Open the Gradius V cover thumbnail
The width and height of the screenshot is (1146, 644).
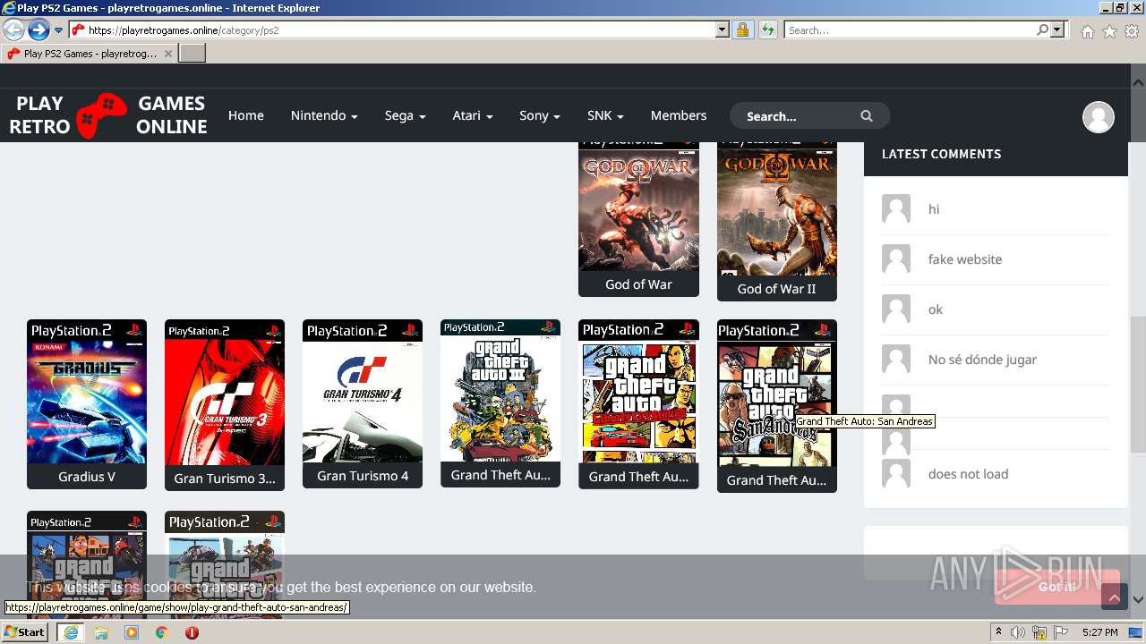pos(87,392)
